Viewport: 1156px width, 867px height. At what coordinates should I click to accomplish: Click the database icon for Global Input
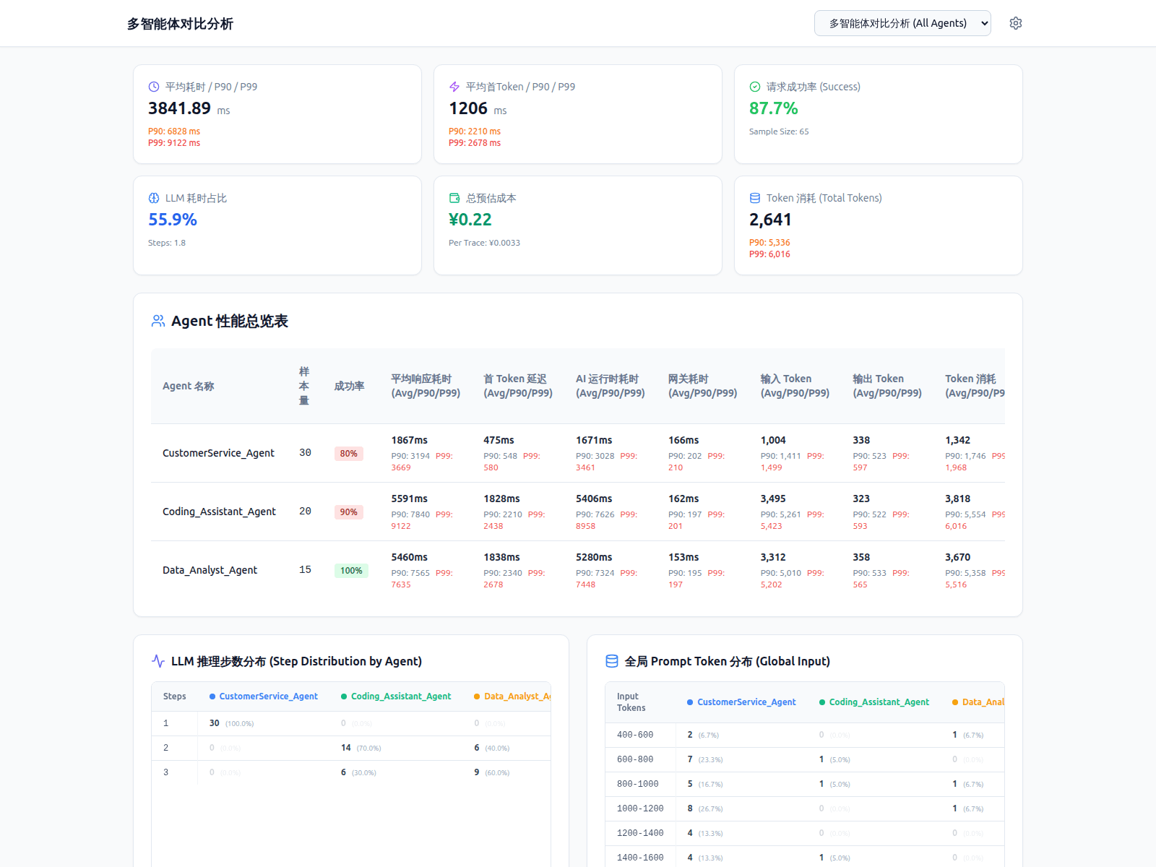(x=612, y=661)
